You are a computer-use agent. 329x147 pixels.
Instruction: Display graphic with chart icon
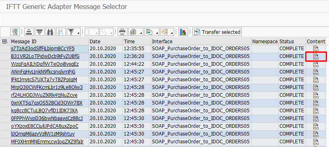183,32
